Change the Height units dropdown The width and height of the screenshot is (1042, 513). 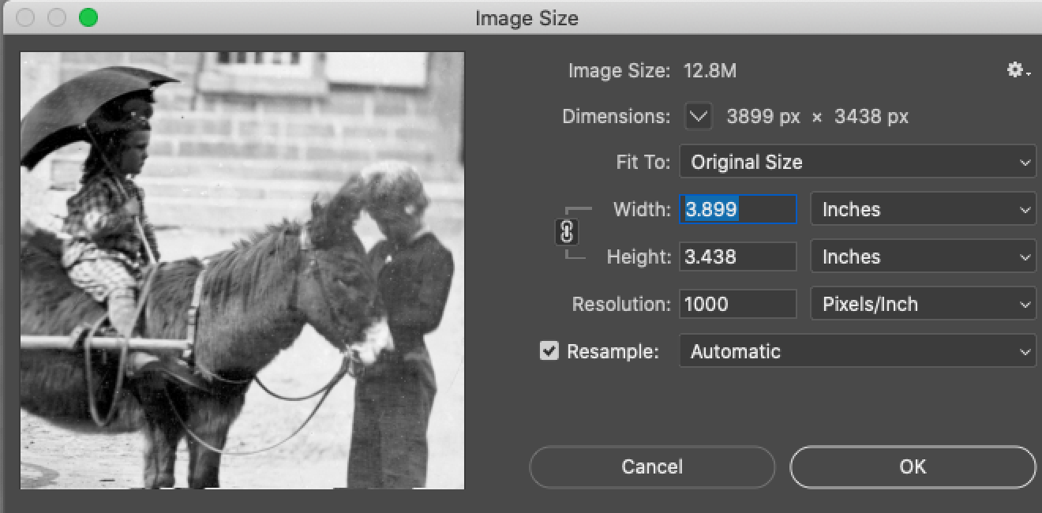tap(923, 257)
